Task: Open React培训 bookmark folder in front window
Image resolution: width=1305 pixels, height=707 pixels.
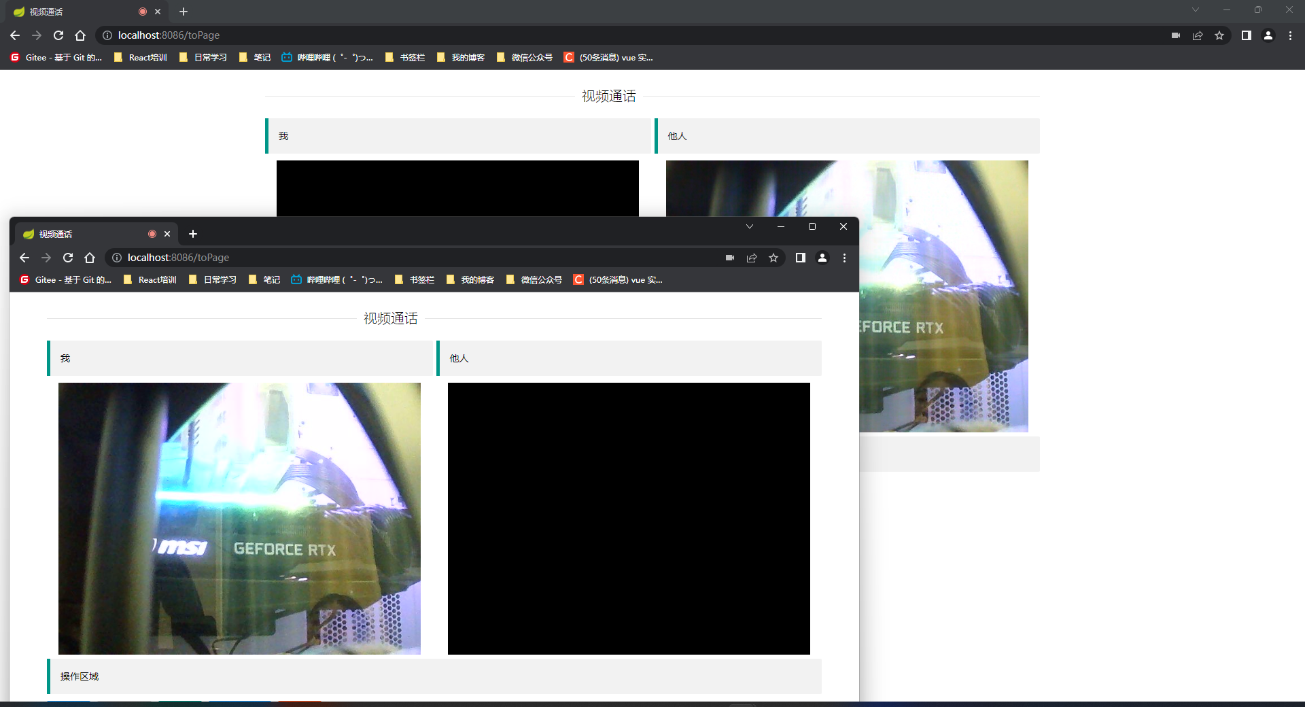Action: click(150, 279)
